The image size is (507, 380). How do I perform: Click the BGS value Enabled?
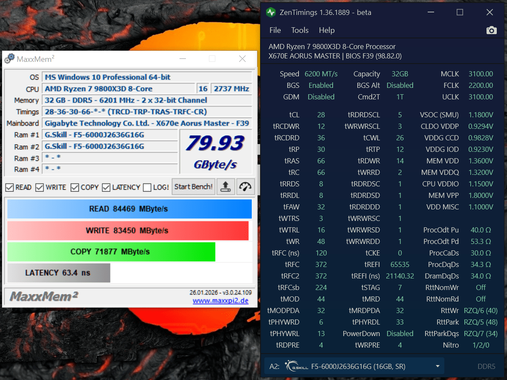coord(321,85)
